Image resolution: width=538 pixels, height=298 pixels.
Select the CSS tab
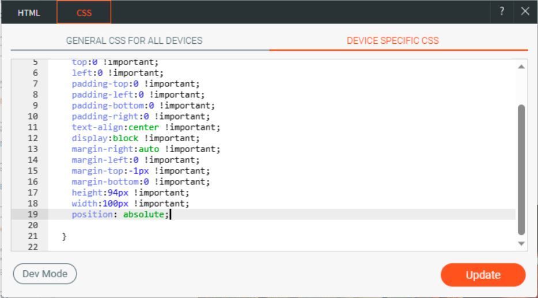[84, 13]
